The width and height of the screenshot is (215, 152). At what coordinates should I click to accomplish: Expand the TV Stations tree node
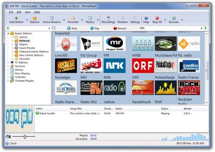pos(8,62)
